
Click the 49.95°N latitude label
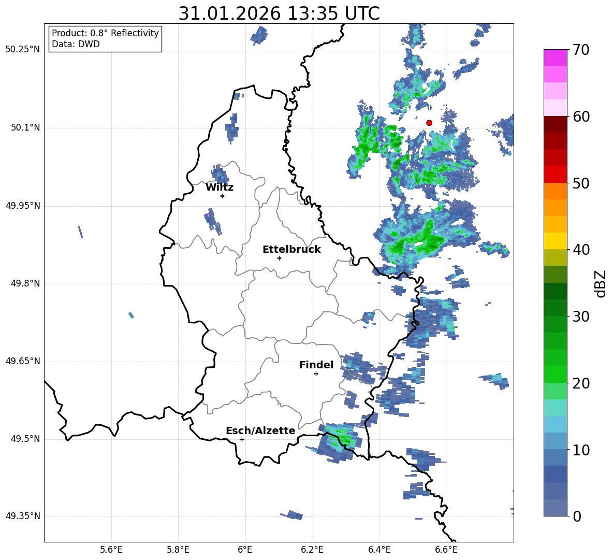click(x=22, y=206)
